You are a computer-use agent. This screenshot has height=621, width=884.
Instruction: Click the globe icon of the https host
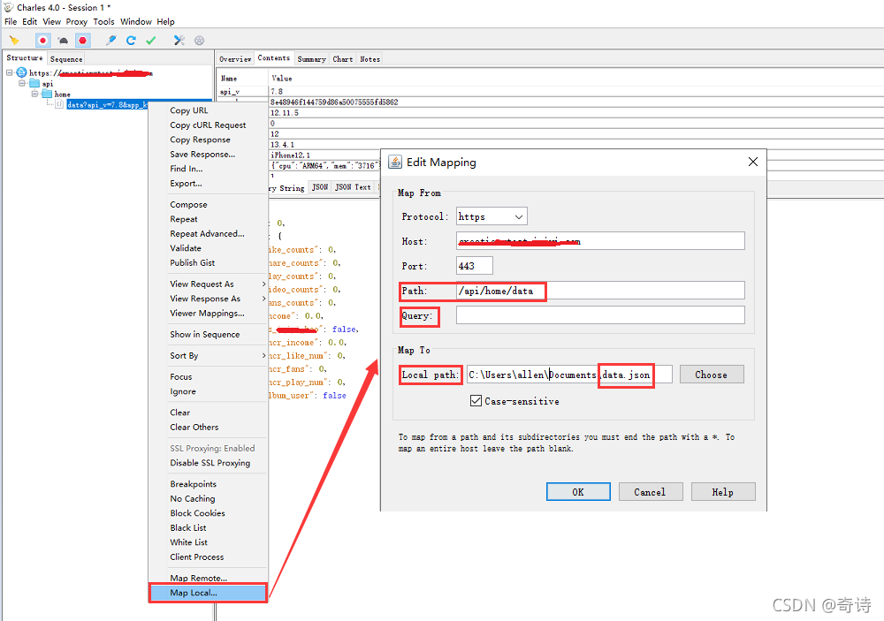(21, 72)
